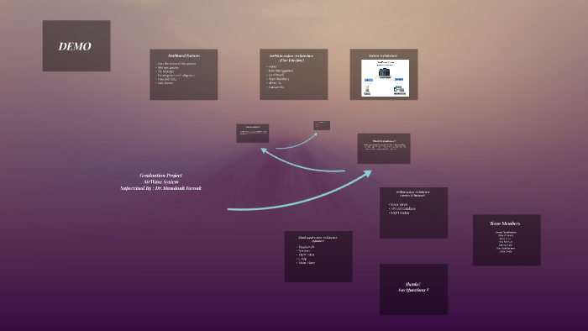This screenshot has width=588, height=331.
Task: Open the smallest frame above the curved arrow
Action: (322, 125)
